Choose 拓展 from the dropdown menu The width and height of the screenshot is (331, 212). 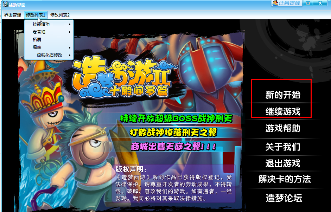click(49, 40)
